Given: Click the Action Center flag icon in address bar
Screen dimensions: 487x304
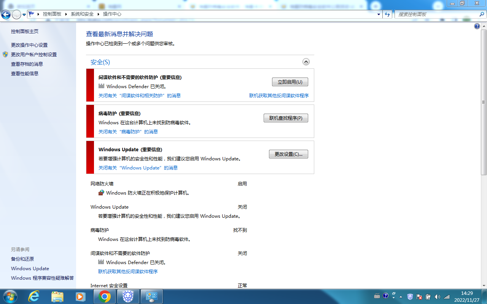Looking at the screenshot, I should 31,14.
